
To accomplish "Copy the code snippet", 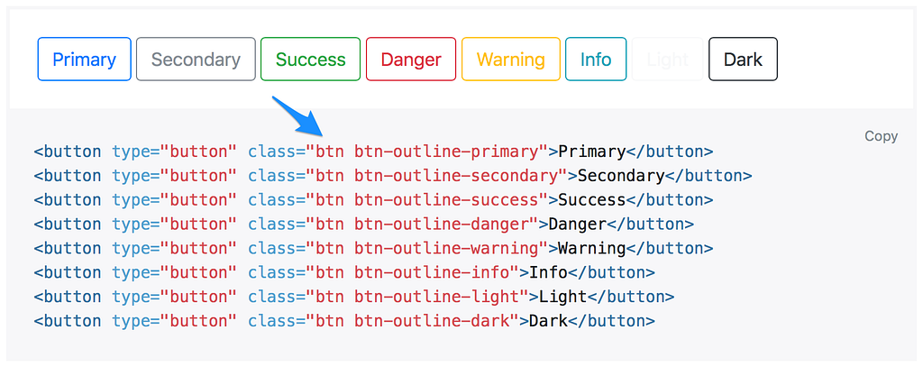I will (x=882, y=136).
